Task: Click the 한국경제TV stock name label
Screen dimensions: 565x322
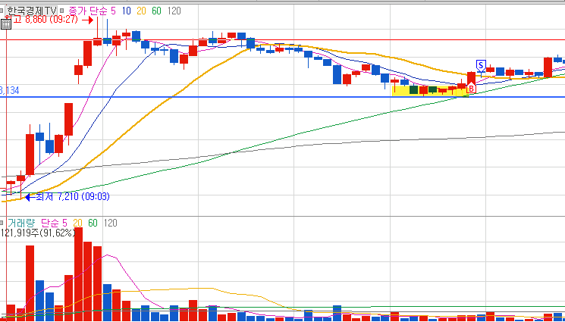Action: coord(32,11)
